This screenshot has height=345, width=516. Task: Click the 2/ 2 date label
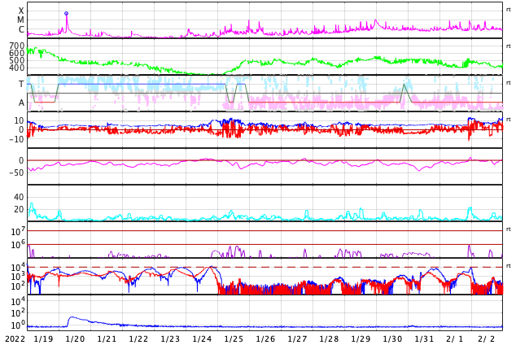487,338
